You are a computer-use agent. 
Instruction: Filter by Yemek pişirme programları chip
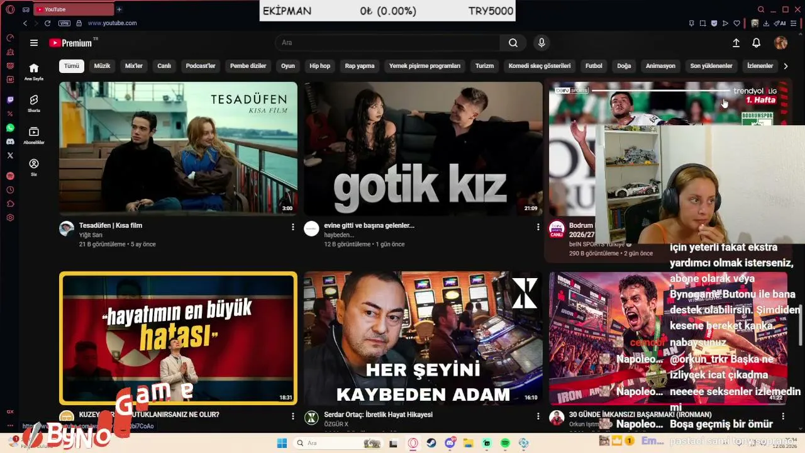[x=425, y=66]
